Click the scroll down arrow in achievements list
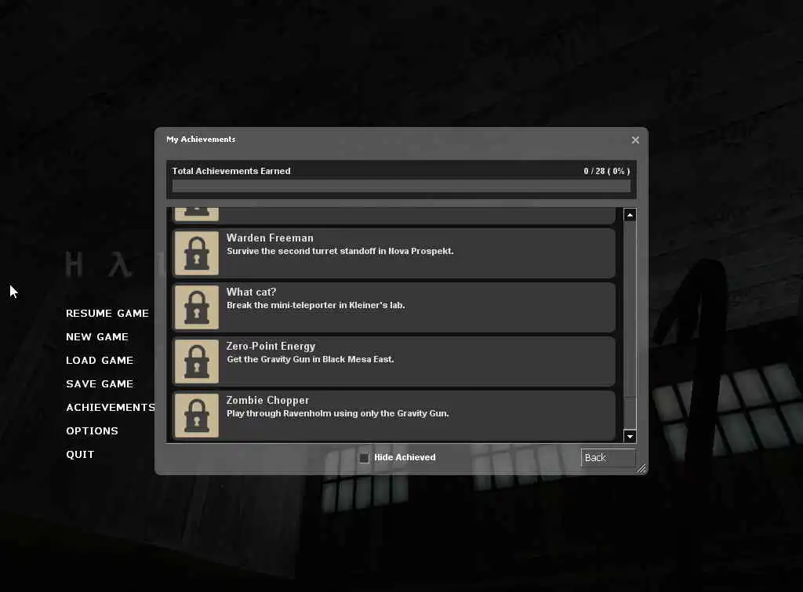Screen dimensions: 803x592 (x=630, y=436)
